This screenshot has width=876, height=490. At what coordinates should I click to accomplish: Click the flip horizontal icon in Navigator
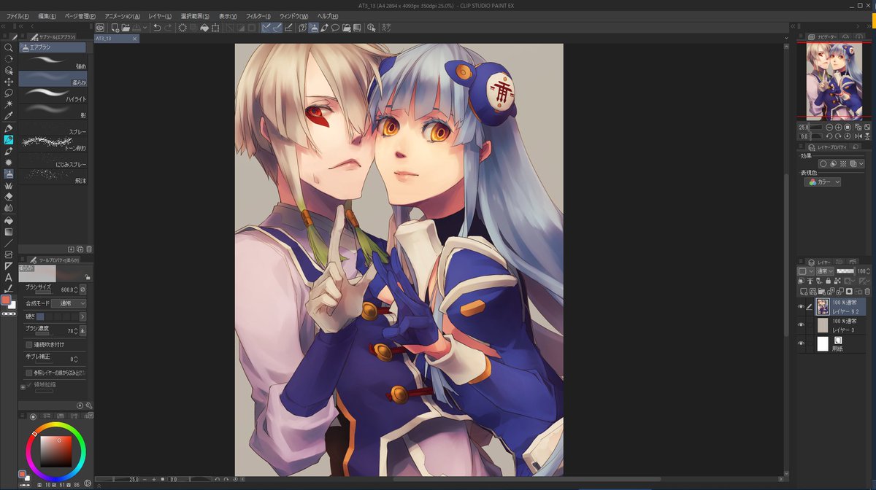pyautogui.click(x=858, y=136)
